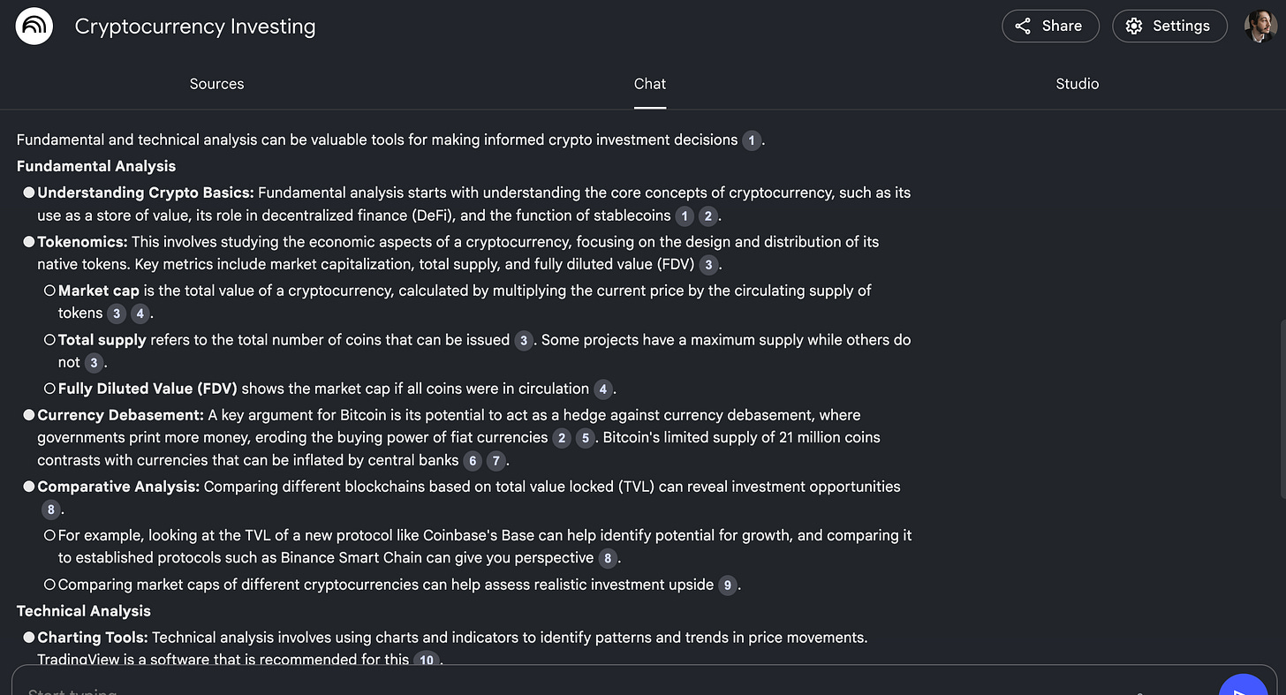
Task: Click the NotebookLM logo icon
Action: point(34,26)
